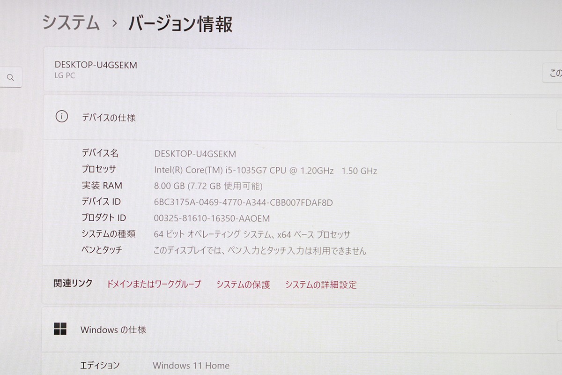
Task: Click the 実装 RAM value 8.00 GB
Action: [208, 186]
